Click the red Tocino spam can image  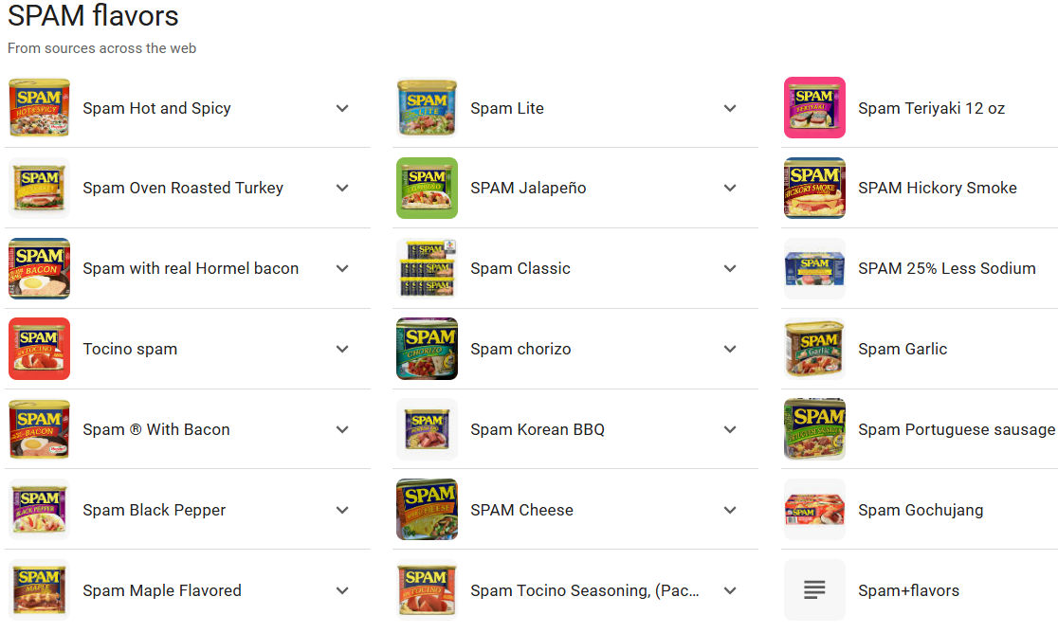39,349
